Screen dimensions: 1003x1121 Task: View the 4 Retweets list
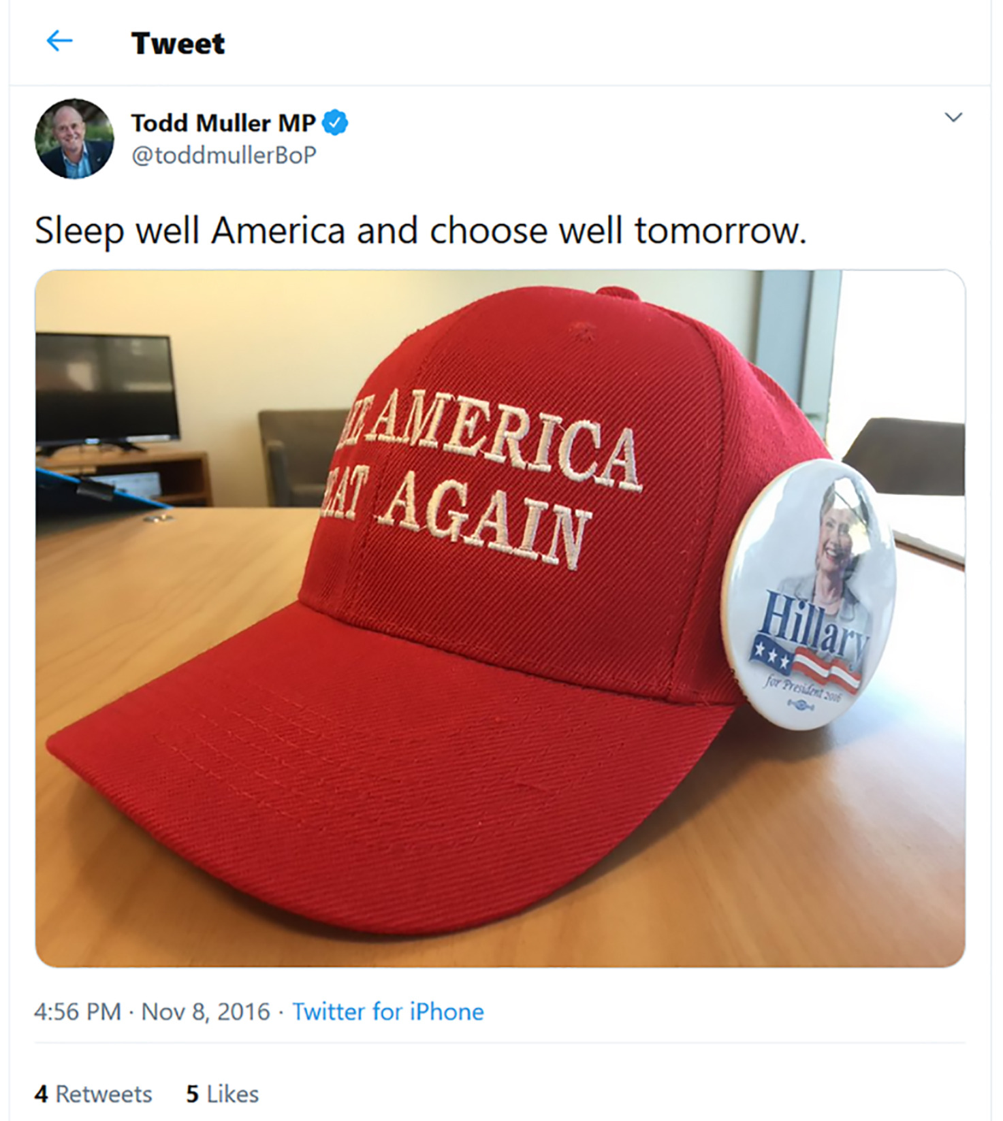coord(93,1094)
